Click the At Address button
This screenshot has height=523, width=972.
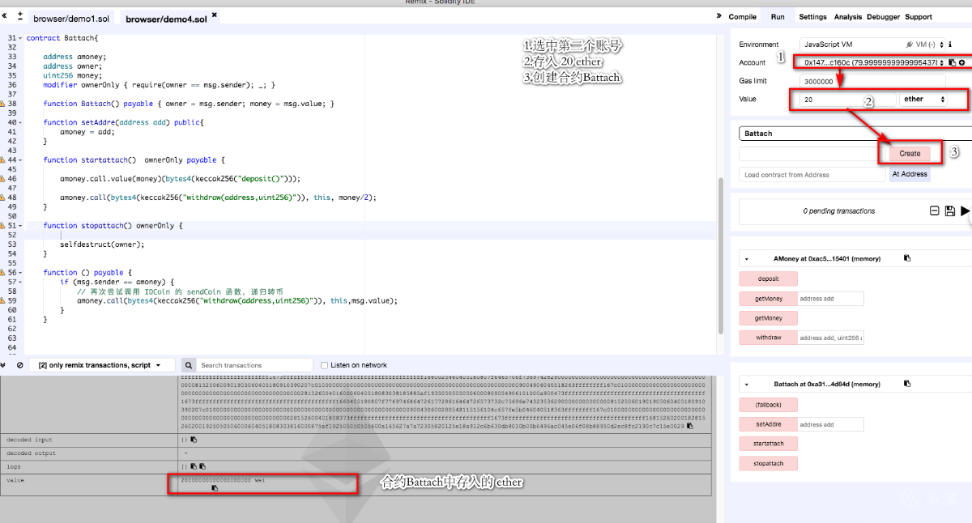click(x=909, y=174)
